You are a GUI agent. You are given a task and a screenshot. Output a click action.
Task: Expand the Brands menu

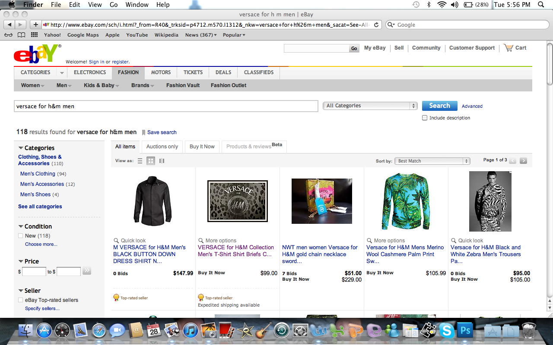click(x=143, y=85)
